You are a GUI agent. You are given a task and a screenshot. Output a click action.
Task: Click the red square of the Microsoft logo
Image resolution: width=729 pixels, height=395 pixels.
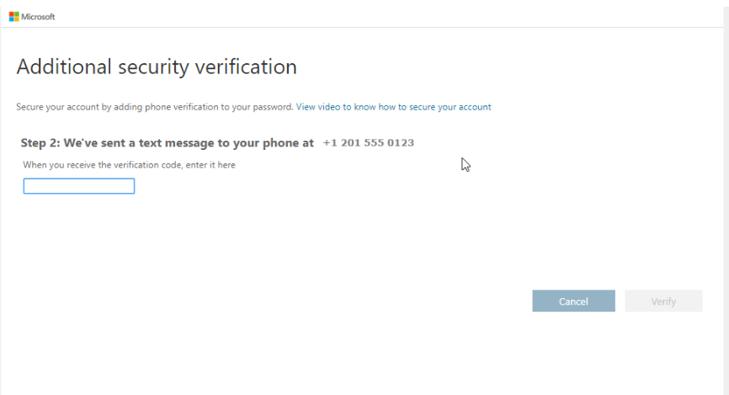(x=11, y=14)
